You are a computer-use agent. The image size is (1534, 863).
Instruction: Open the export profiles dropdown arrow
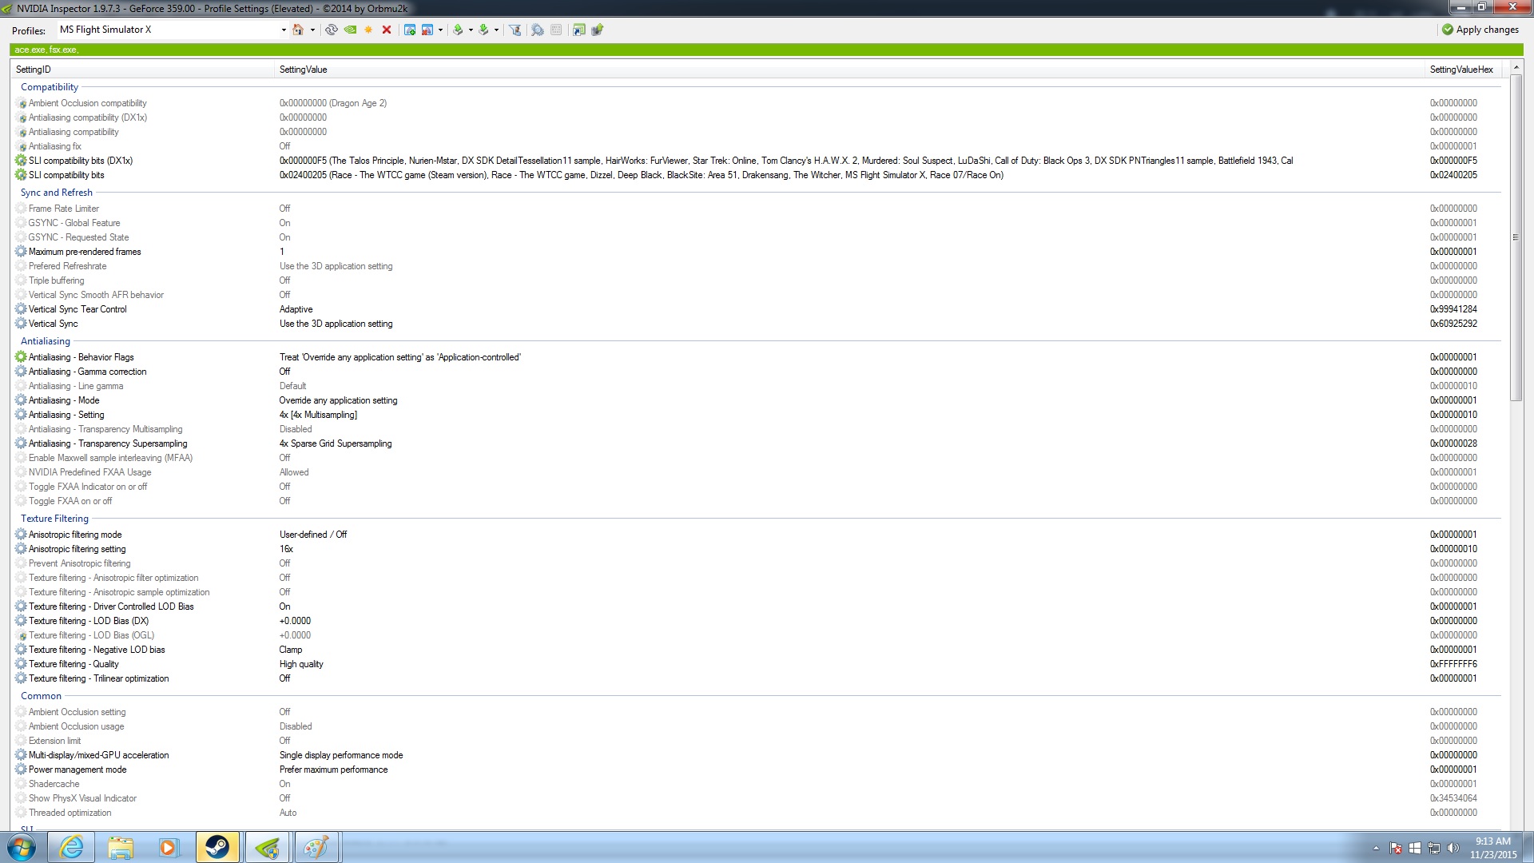[x=471, y=30]
